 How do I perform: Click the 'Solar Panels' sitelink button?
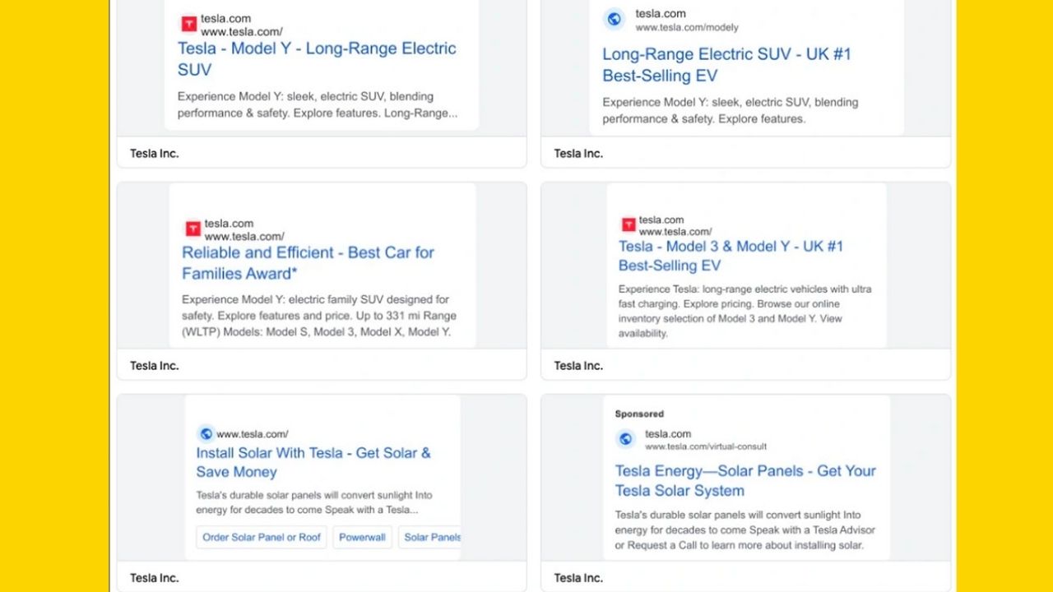click(x=432, y=538)
